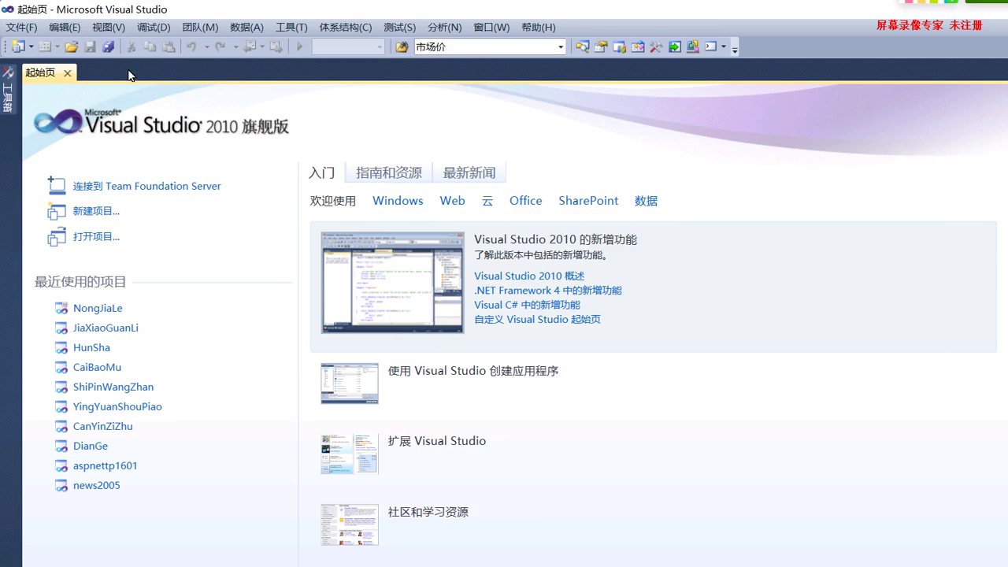1008x567 pixels.
Task: Click the 使用 Visual Studio 创建应用程序 thumbnail
Action: pos(350,384)
